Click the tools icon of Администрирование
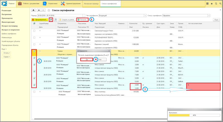223x122 pixels. pos(63,4)
